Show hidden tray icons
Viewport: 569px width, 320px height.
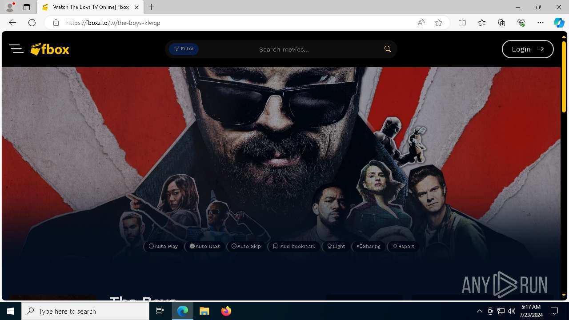(x=479, y=311)
